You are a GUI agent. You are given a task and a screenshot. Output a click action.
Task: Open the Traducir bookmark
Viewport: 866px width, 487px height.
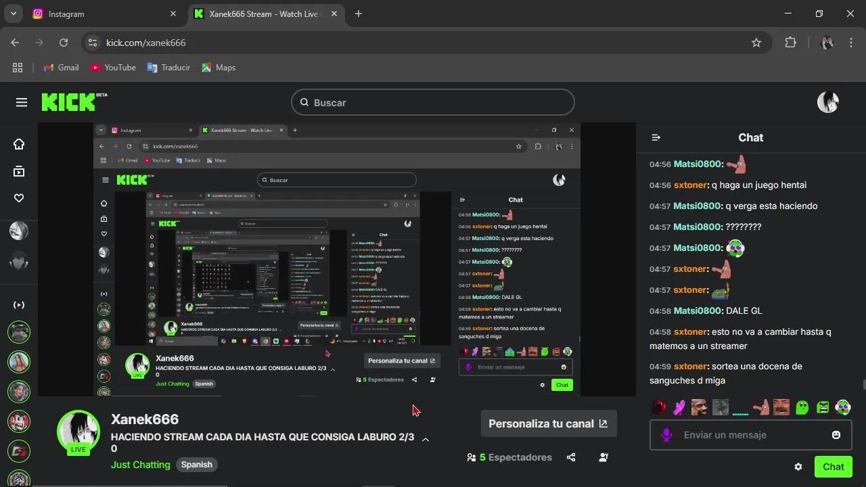point(168,68)
